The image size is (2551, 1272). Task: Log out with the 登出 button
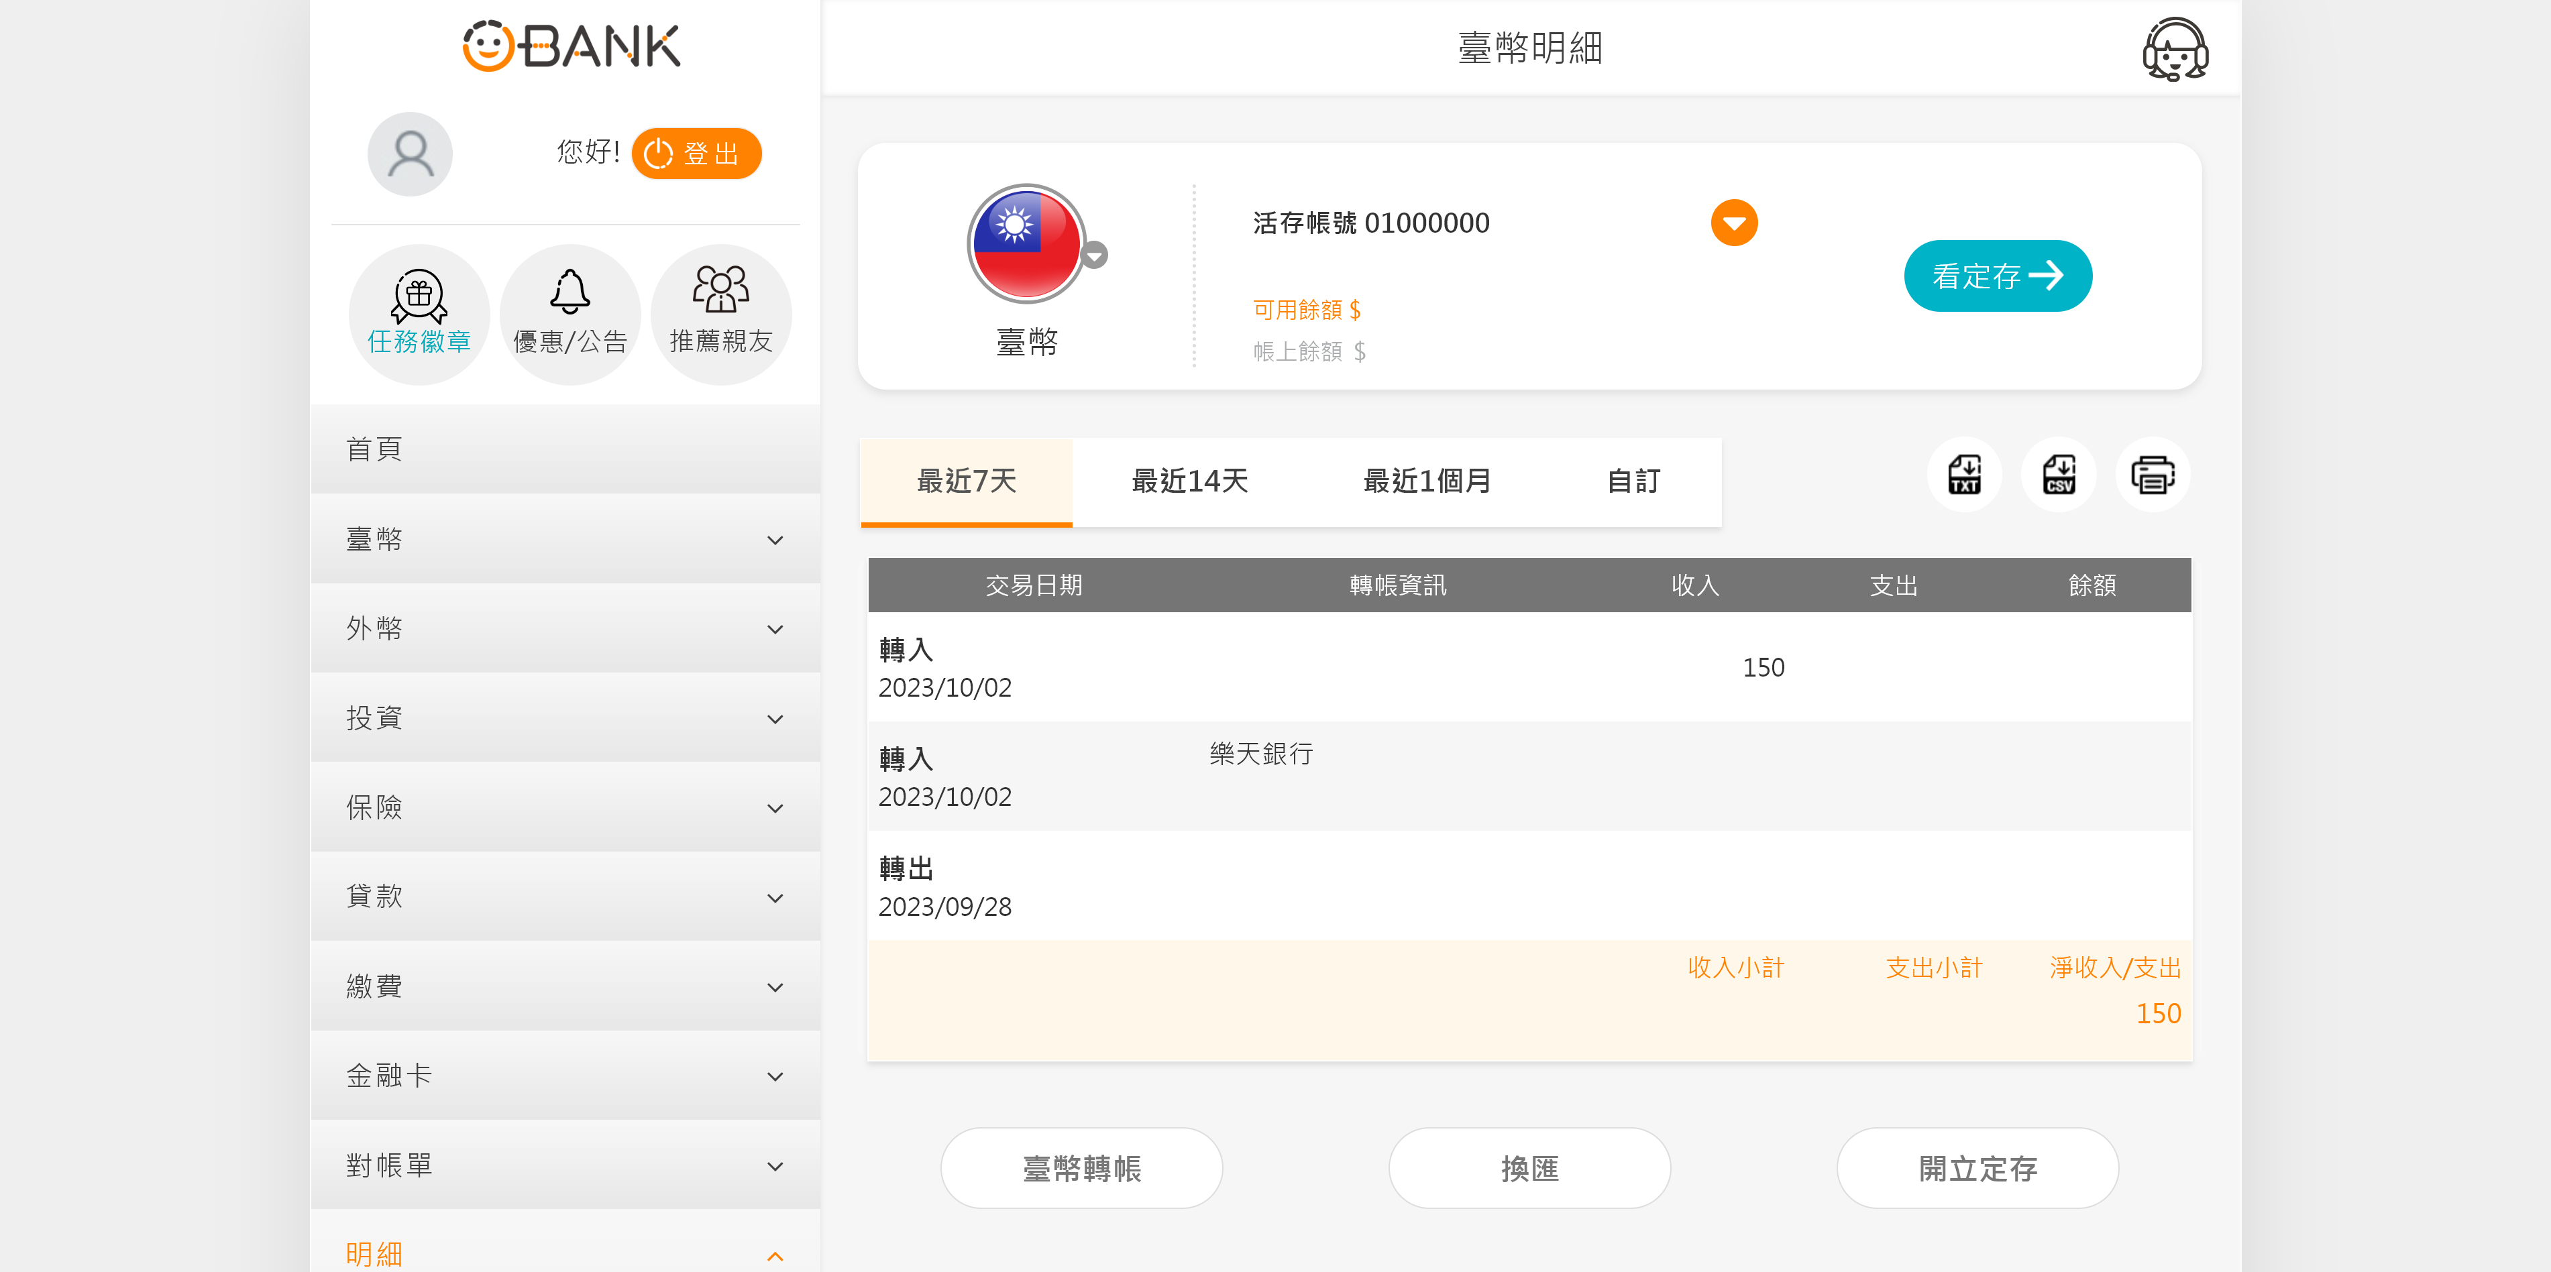(696, 154)
